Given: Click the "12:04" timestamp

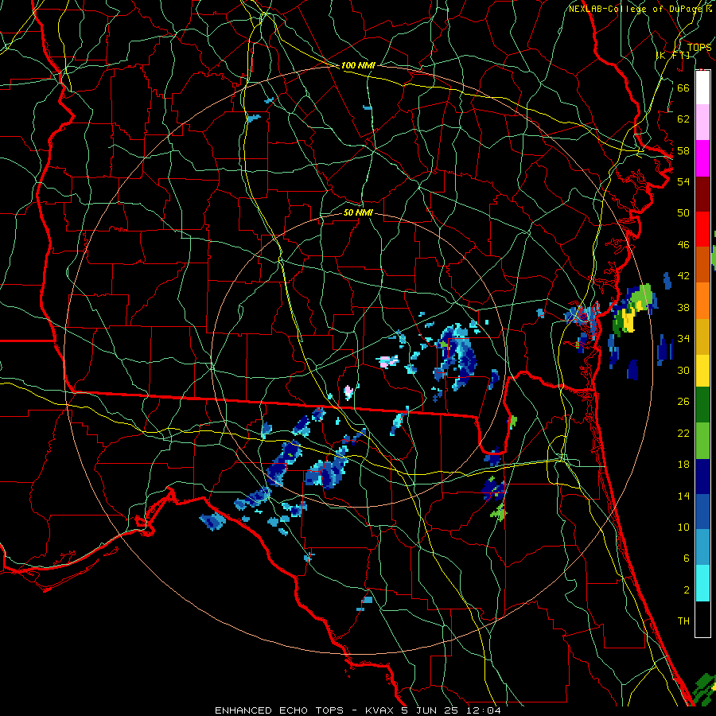Looking at the screenshot, I should click(x=484, y=710).
